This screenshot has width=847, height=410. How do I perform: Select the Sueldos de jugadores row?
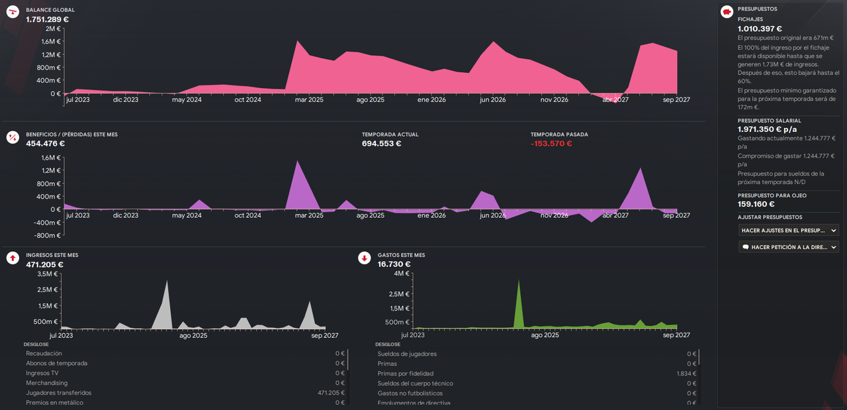[537, 354]
